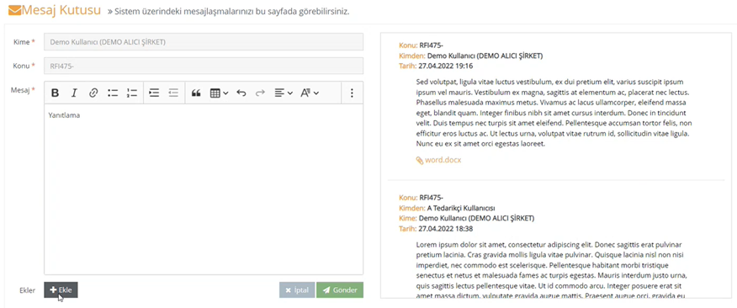The width and height of the screenshot is (737, 308).
Task: Click the Ekle attachment button
Action: click(x=61, y=290)
